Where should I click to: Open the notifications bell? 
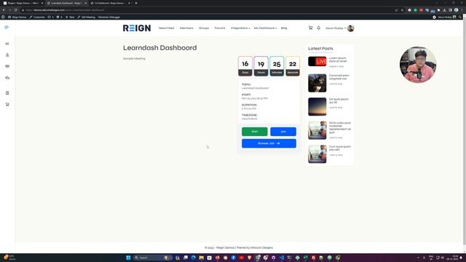tap(319, 28)
